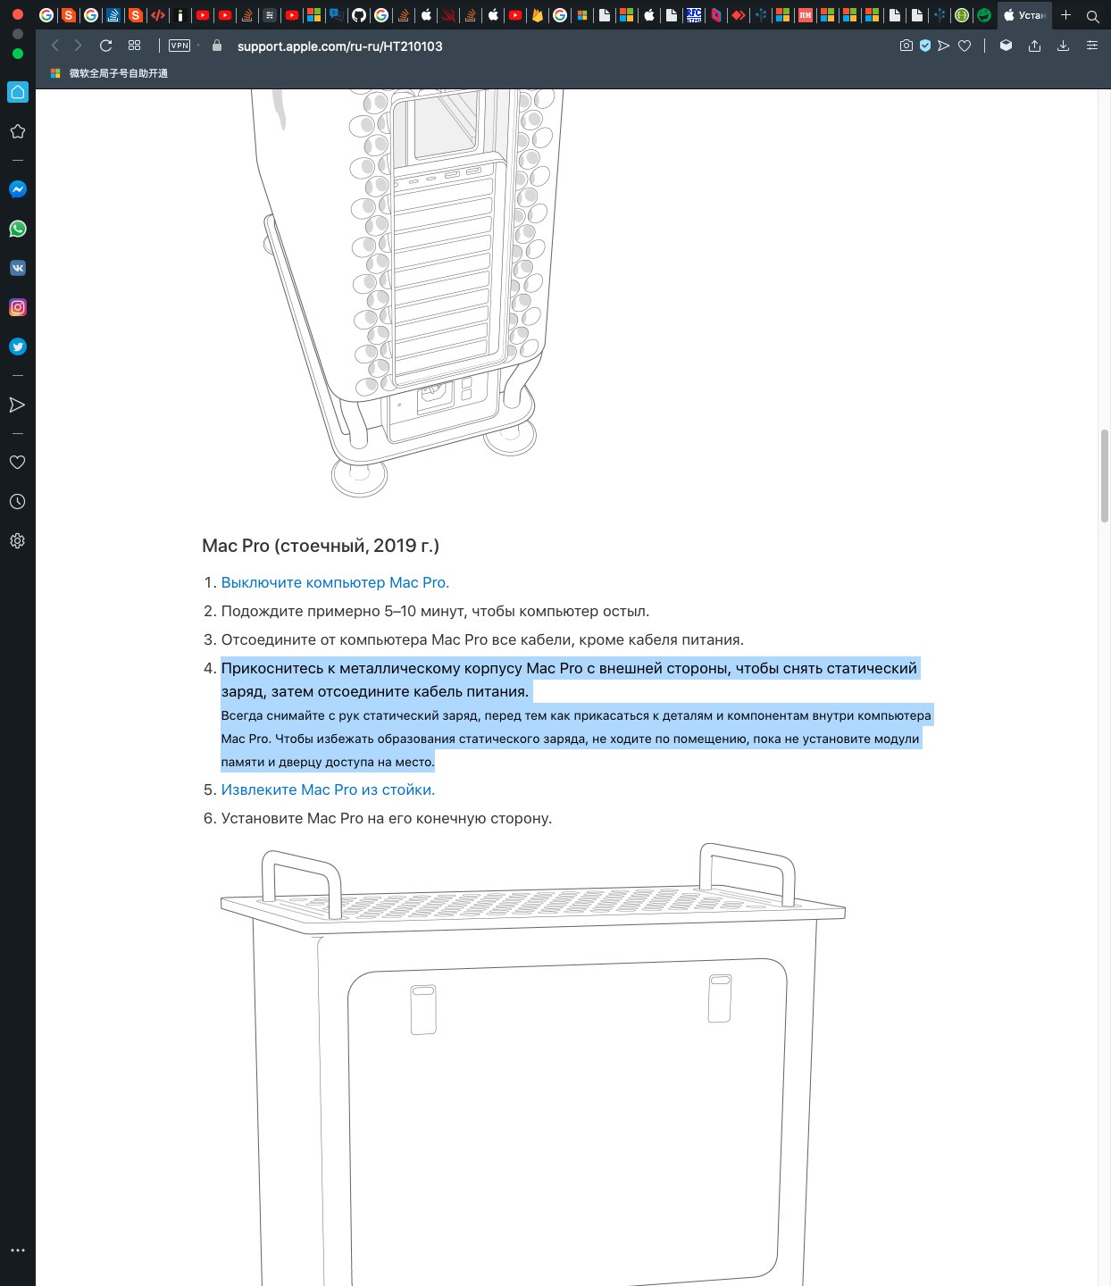Click the 'Отсоедините от компьютера Mac Pro' step
The image size is (1111, 1286).
[x=482, y=639]
